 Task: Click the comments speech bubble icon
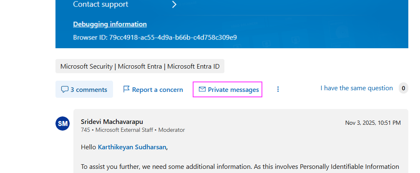65,89
